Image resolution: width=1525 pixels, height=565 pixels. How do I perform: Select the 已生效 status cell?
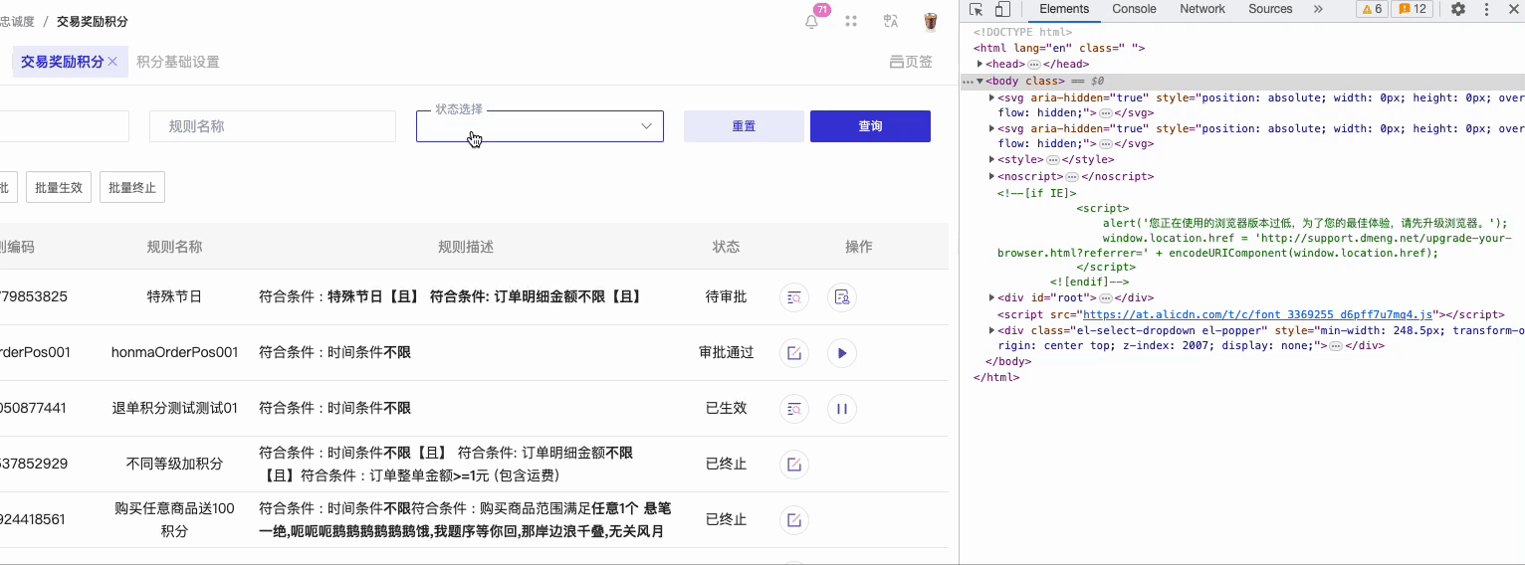pyautogui.click(x=726, y=408)
